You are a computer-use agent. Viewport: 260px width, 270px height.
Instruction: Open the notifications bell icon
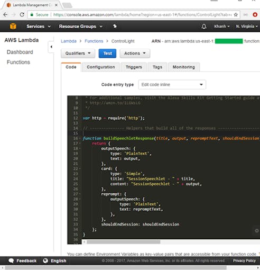[x=204, y=26]
